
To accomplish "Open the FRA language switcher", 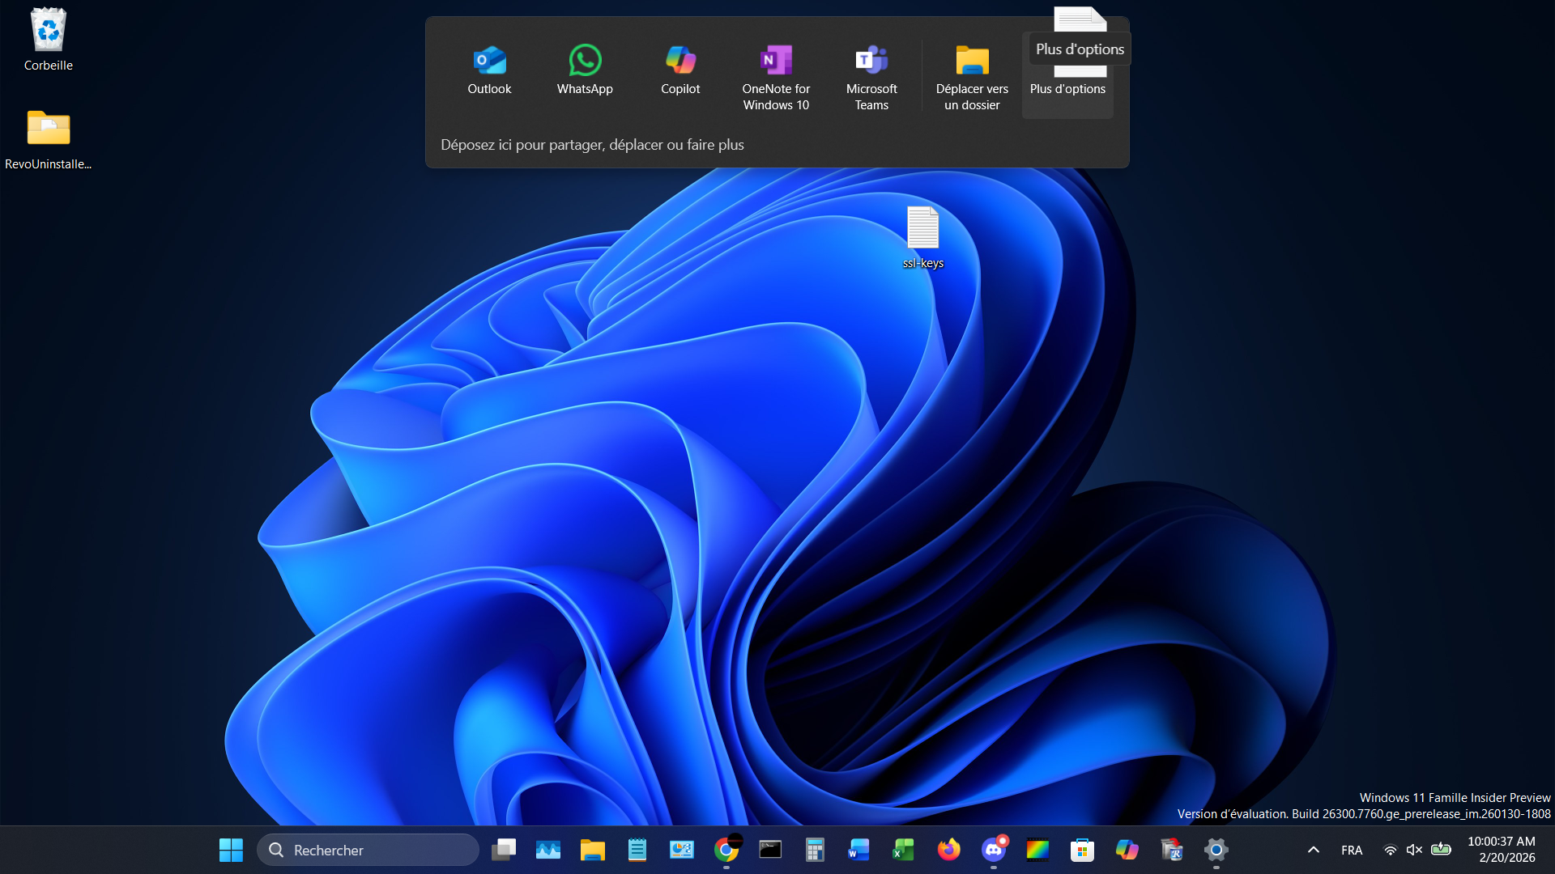I will [x=1351, y=850].
